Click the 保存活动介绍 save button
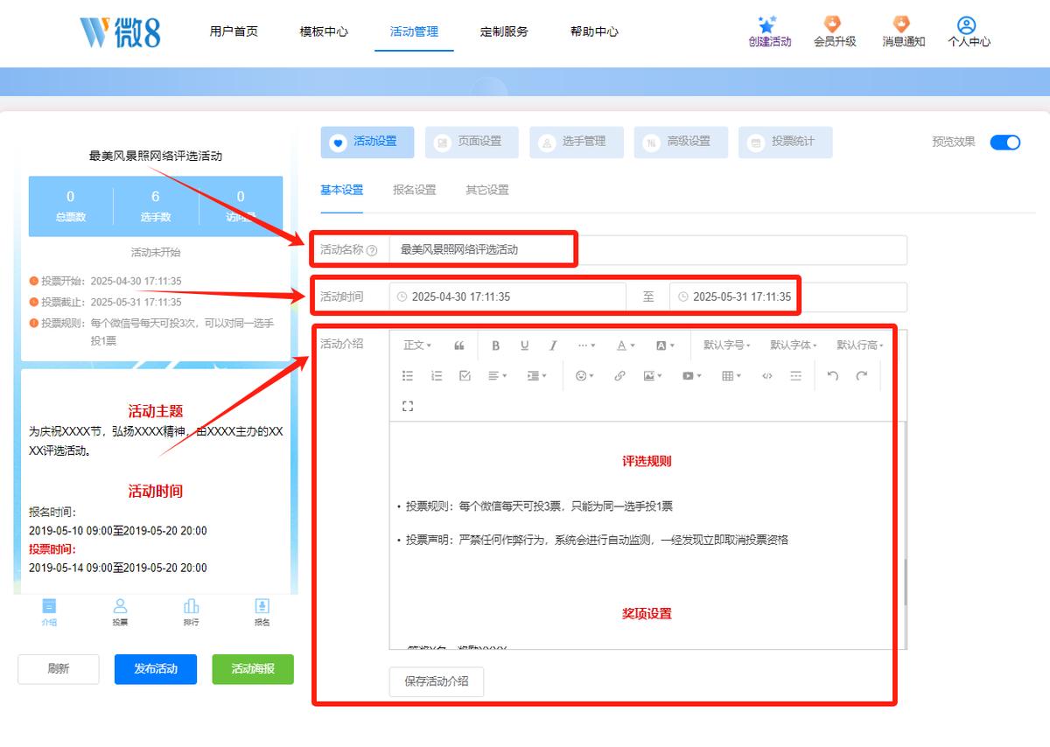 click(437, 681)
